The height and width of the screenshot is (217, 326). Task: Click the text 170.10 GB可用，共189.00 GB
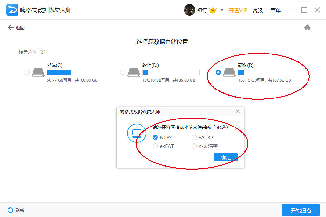pos(169,80)
